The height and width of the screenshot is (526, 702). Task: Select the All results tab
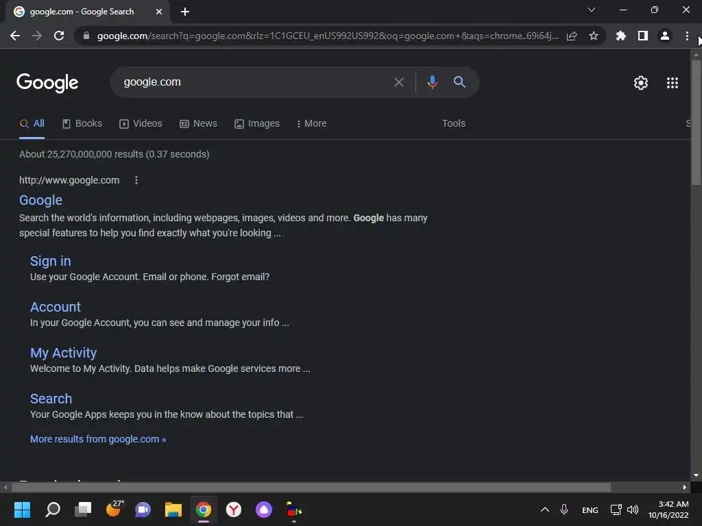[x=32, y=123]
